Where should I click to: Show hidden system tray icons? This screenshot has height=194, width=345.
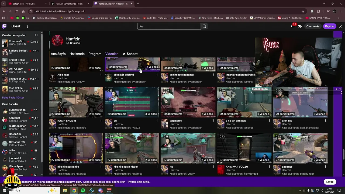pyautogui.click(x=300, y=190)
